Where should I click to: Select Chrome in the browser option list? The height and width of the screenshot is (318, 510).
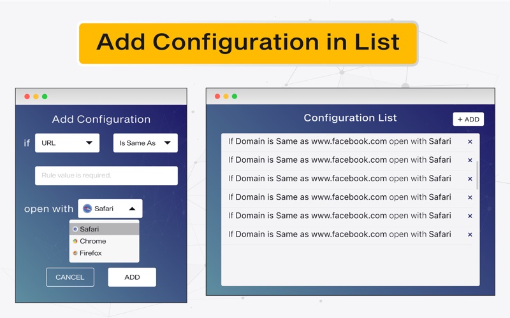pyautogui.click(x=104, y=241)
